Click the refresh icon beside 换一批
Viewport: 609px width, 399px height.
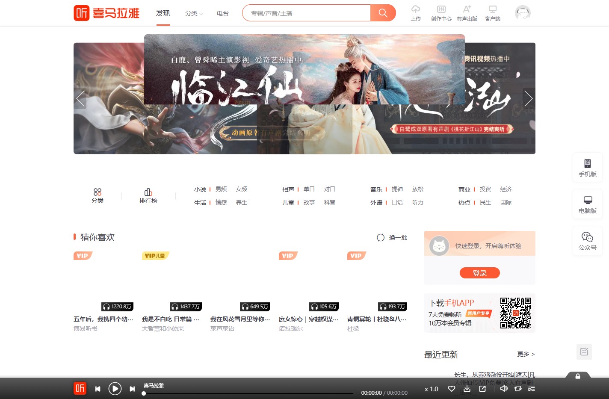[x=381, y=237]
